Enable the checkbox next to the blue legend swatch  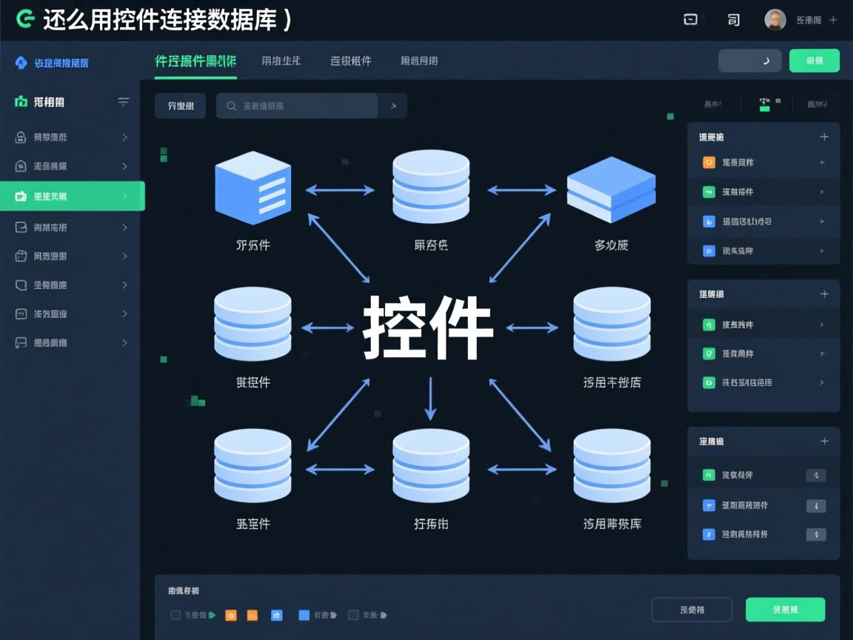(x=354, y=615)
